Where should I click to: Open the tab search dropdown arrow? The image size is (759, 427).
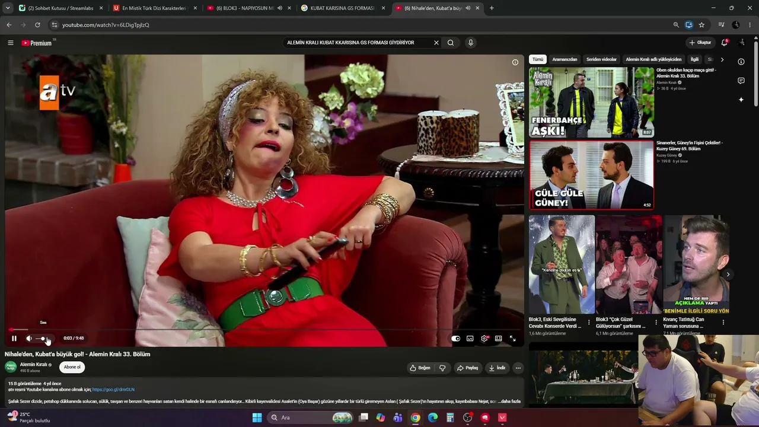pyautogui.click(x=8, y=8)
